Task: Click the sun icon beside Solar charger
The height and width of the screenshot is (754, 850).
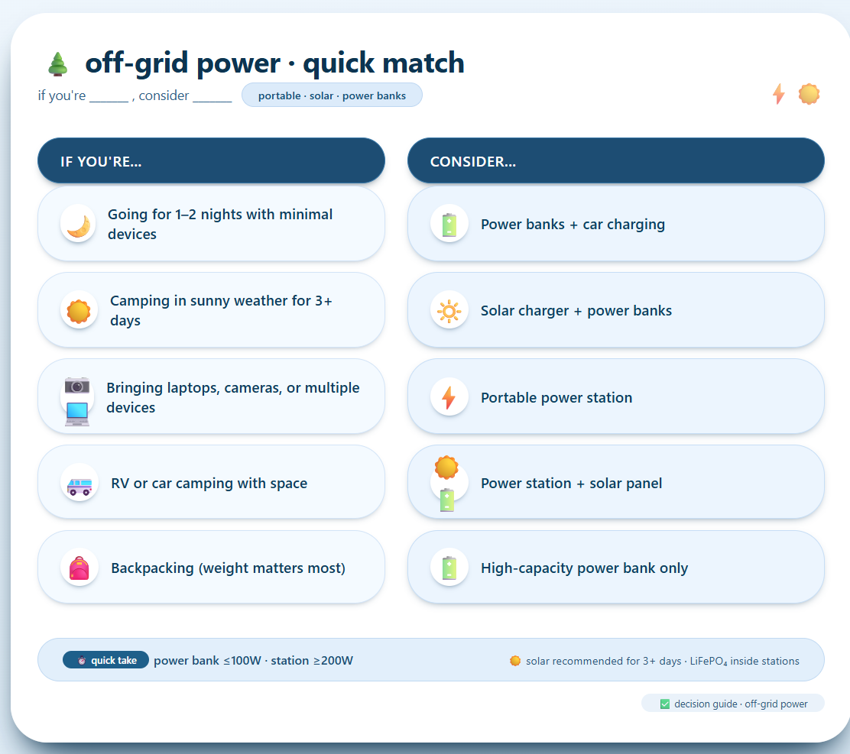Action: 449,312
